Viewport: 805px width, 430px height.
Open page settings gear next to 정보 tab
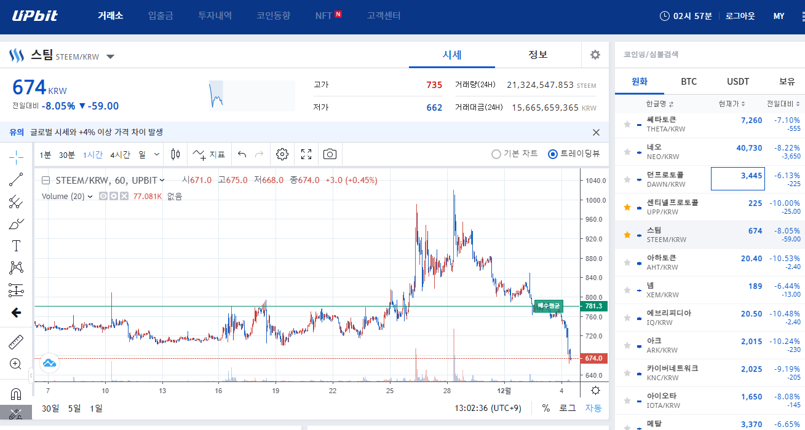coord(595,55)
